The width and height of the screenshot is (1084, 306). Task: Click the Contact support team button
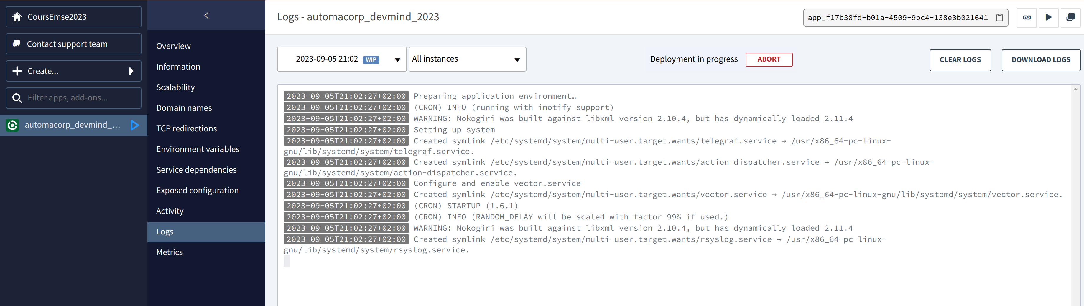[74, 44]
